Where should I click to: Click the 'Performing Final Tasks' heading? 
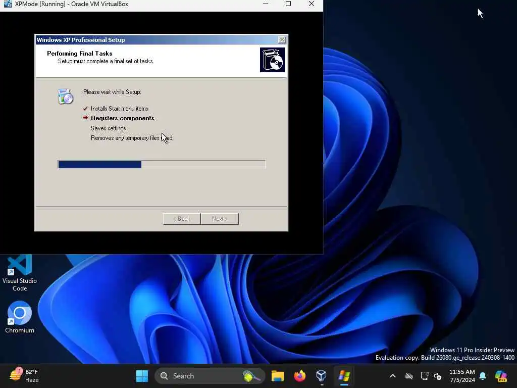click(x=79, y=54)
